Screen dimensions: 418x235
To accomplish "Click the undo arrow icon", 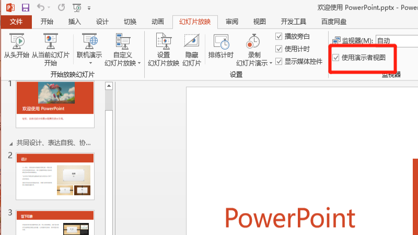I will [x=41, y=8].
